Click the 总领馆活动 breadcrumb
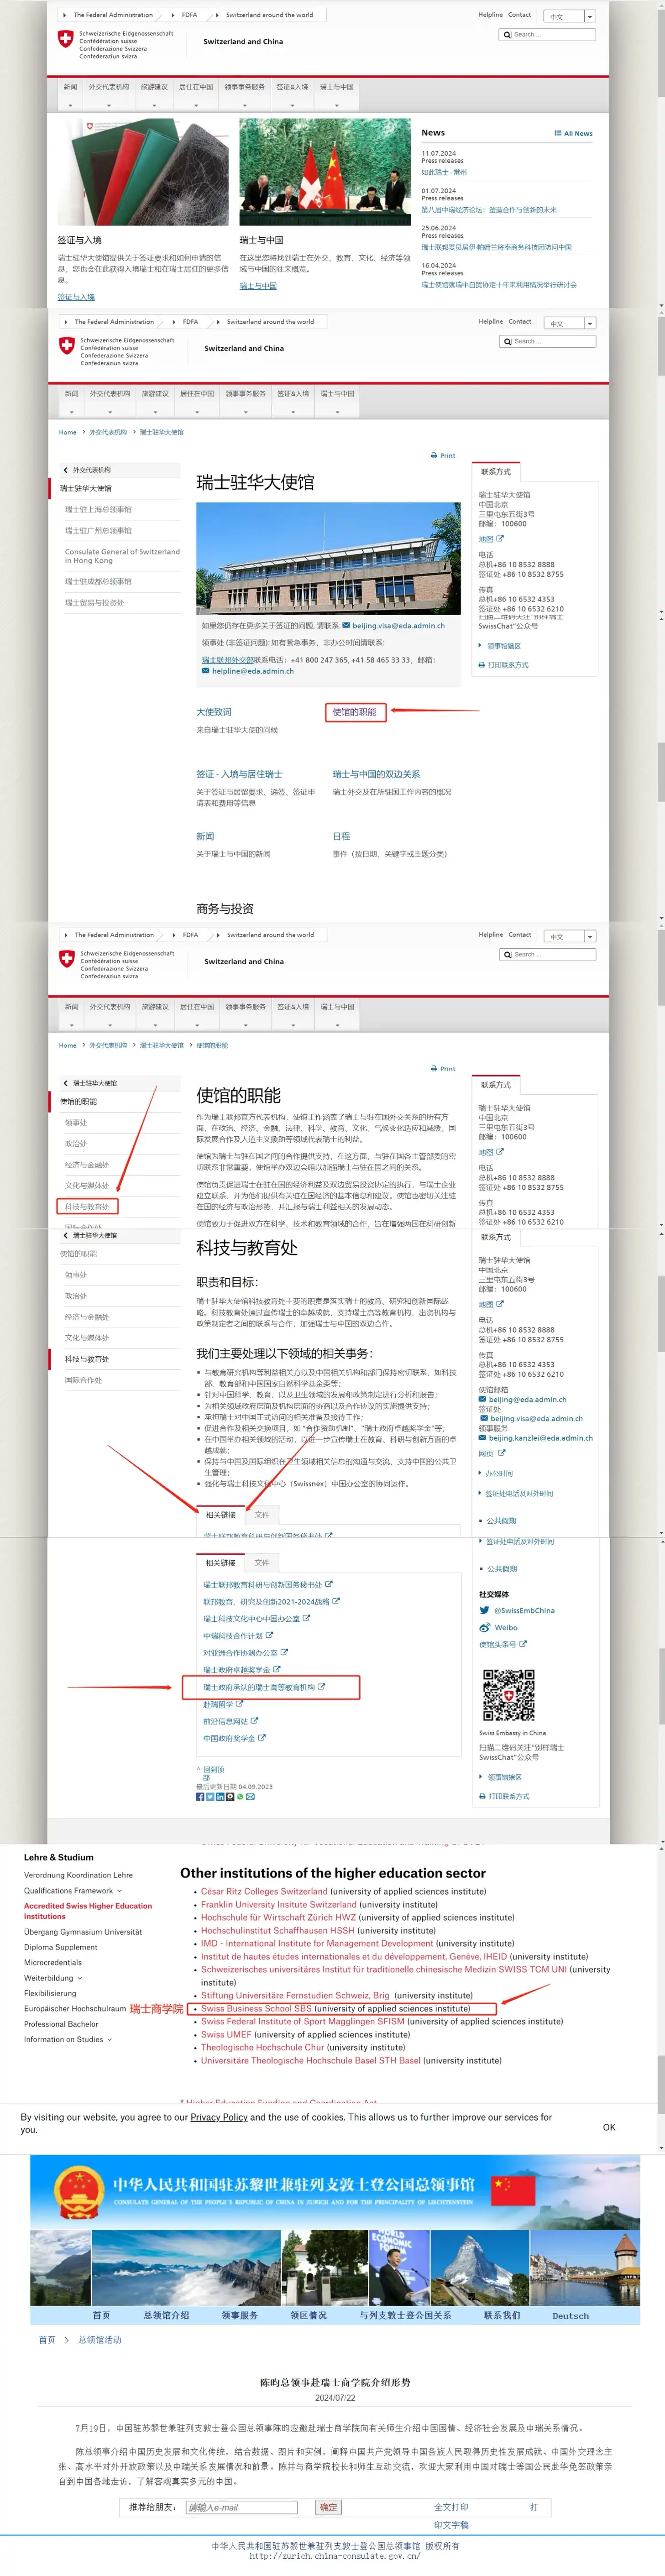 coord(99,2340)
